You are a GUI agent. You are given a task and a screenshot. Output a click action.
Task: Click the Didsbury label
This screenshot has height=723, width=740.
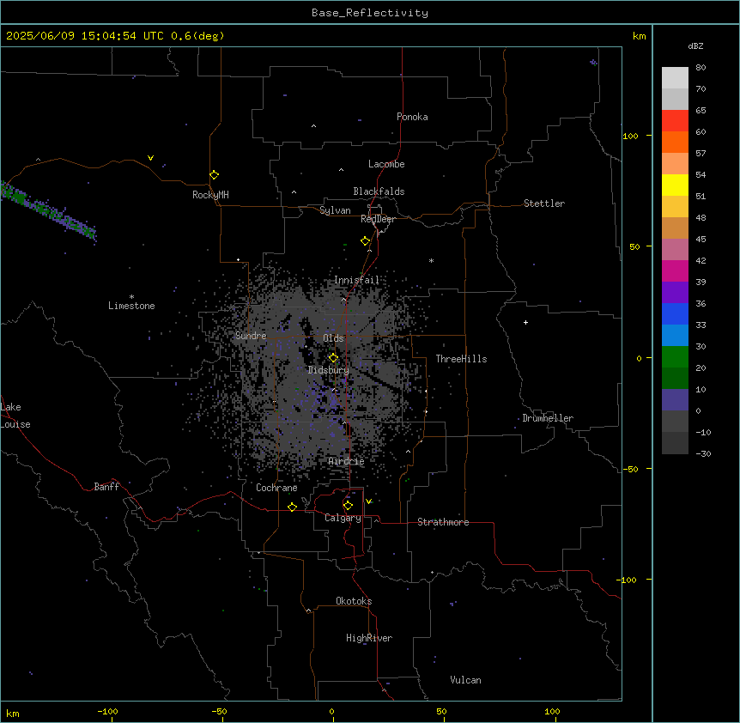pyautogui.click(x=329, y=370)
